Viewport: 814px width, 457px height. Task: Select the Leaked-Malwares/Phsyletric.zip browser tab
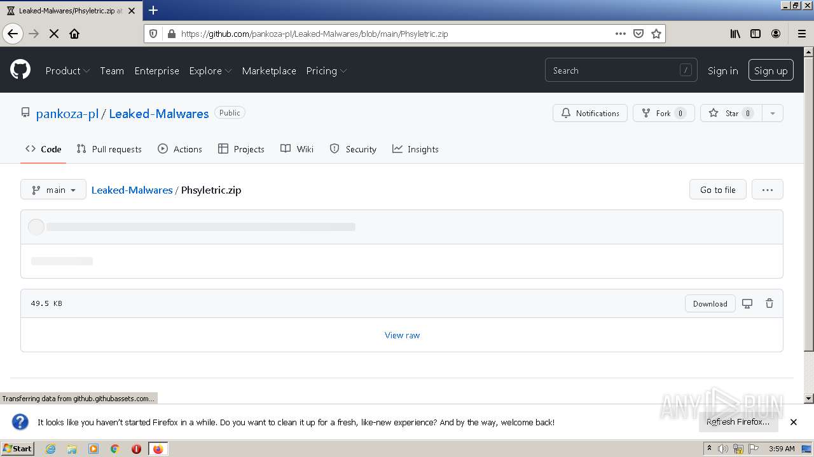[70, 11]
